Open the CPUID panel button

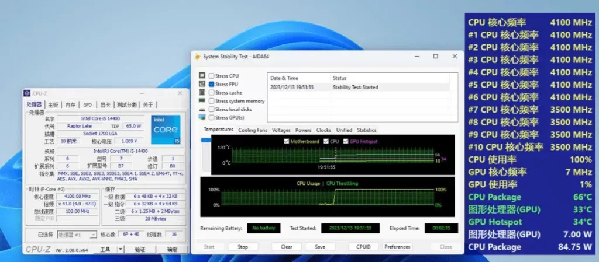pos(363,247)
